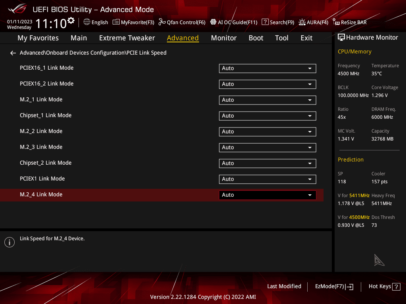The height and width of the screenshot is (304, 406).
Task: Select the Chipset_1 Link Mode label
Action: pos(46,115)
